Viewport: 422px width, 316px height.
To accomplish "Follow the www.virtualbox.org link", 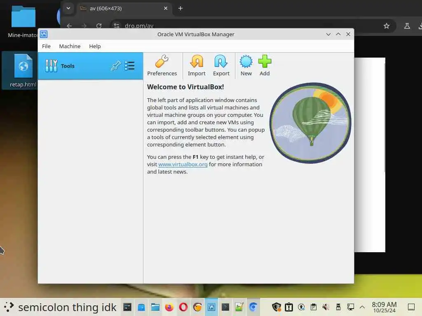I will pos(183,164).
